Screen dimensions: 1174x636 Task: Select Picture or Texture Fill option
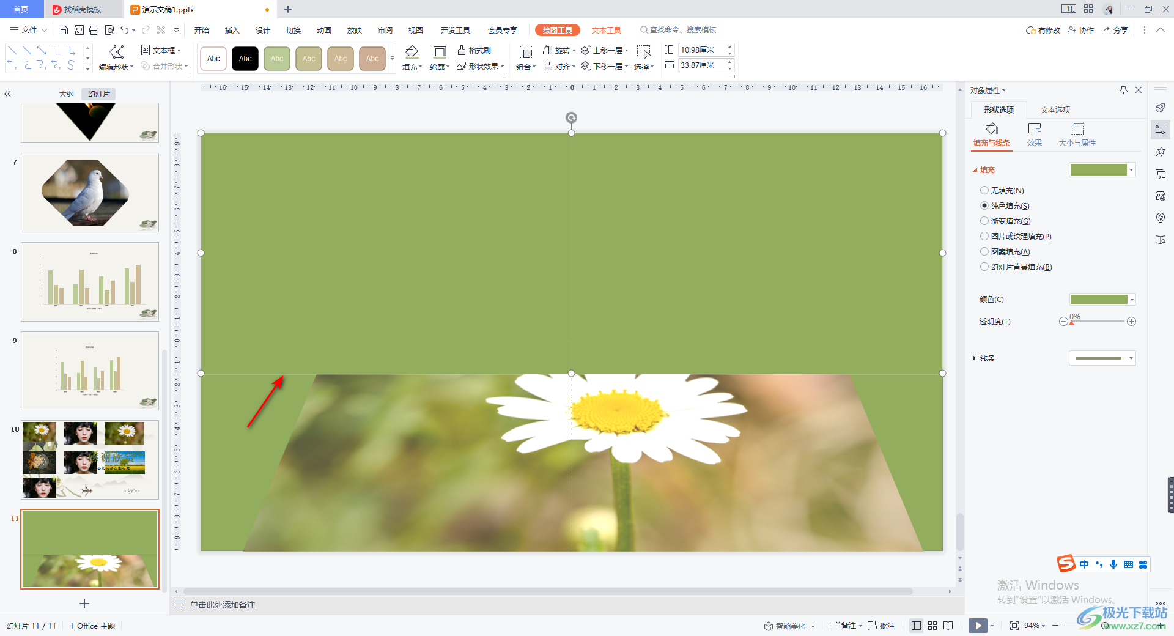984,236
